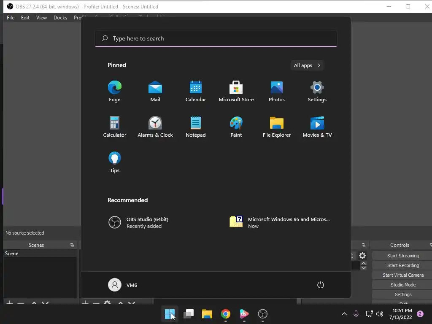Open the OBS File menu
The image size is (432, 324).
coord(11,18)
